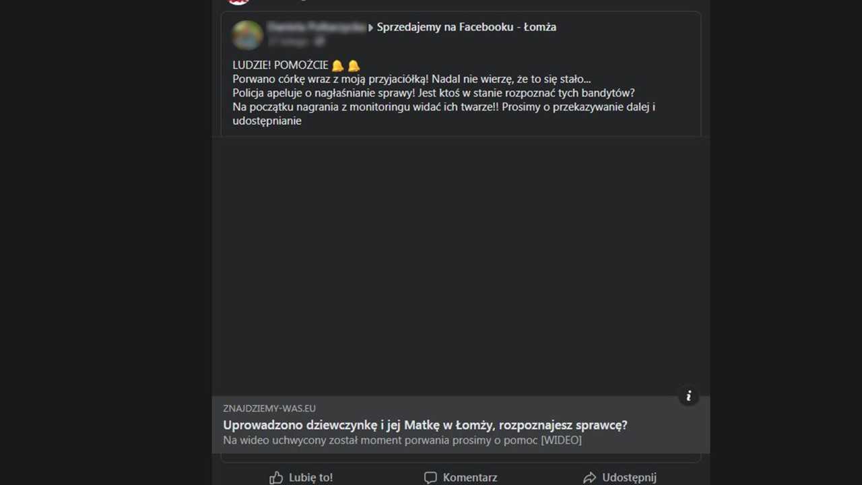Select the Komentarz label

(470, 478)
